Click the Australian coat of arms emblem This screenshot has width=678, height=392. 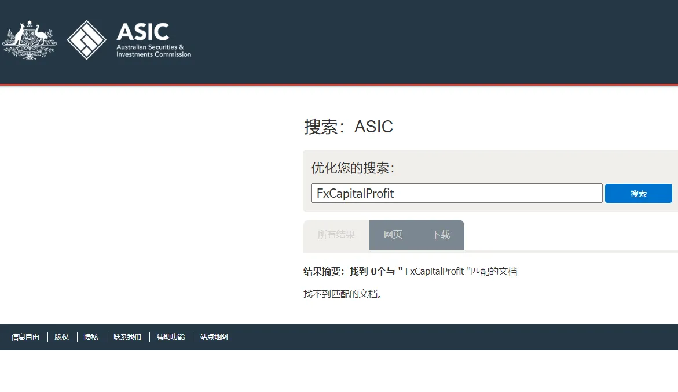coord(30,40)
